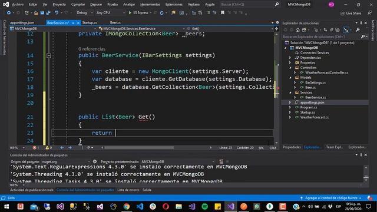Click the Solution Explorer collapse all icon
Viewport: 377px width, 212px height.
[x=331, y=30]
